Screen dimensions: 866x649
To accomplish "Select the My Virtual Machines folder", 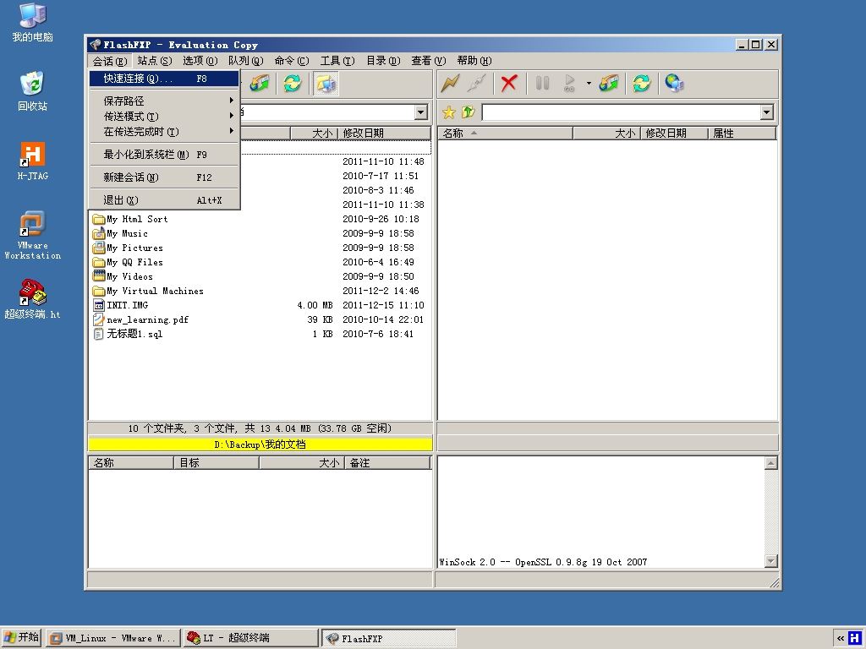I will 156,291.
